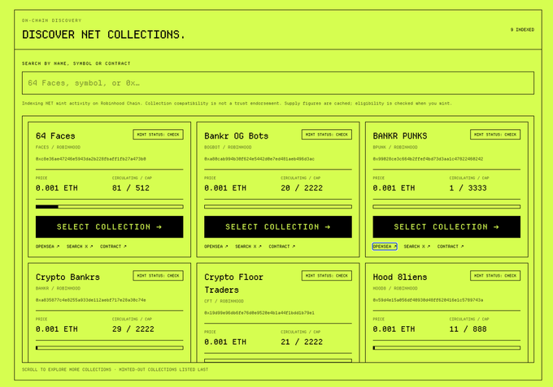Open OpenSea link for BANKR PUNKS
553x387 pixels.
point(385,247)
